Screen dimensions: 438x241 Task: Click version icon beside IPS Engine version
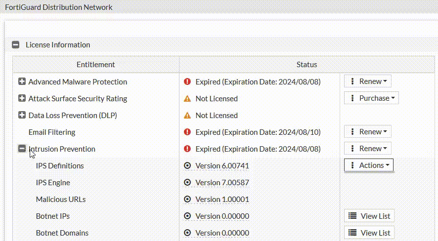(x=187, y=182)
